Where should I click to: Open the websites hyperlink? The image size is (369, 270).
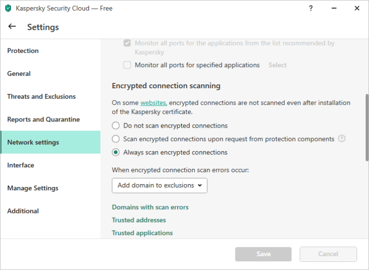click(x=154, y=103)
